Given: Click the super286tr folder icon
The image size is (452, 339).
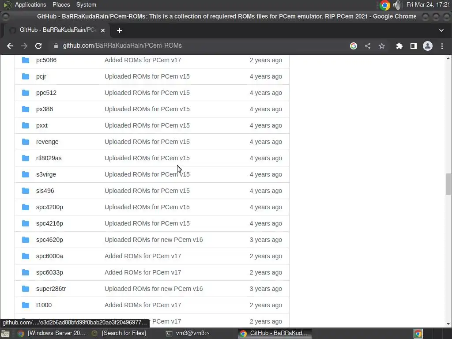Looking at the screenshot, I should point(26,289).
